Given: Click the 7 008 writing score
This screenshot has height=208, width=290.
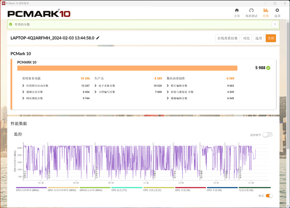Looking at the screenshot, I should (x=158, y=92).
